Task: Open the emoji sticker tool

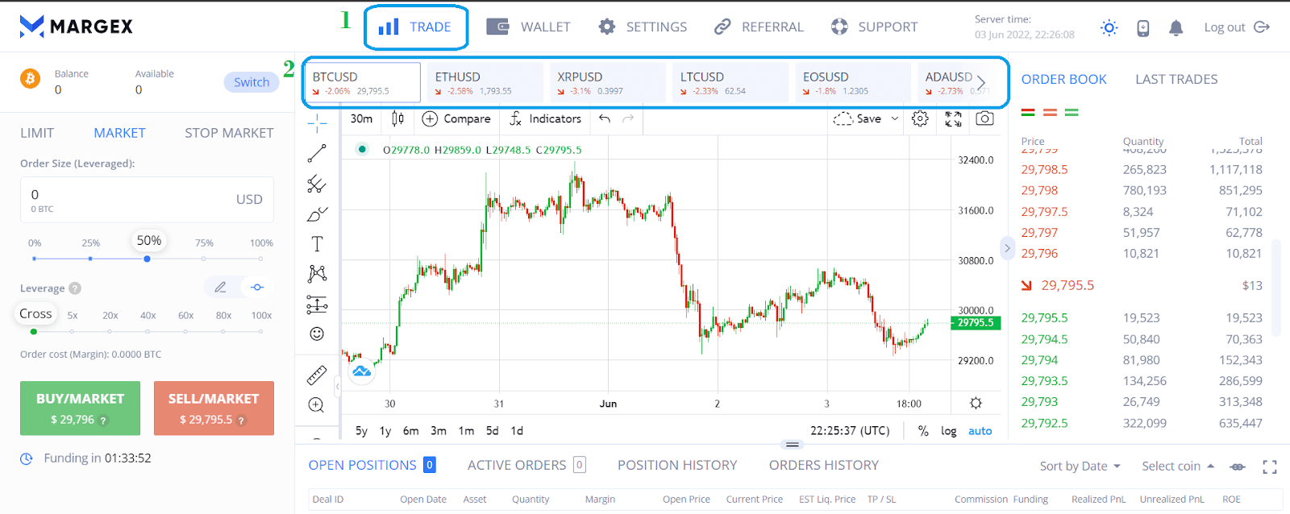Action: (317, 334)
